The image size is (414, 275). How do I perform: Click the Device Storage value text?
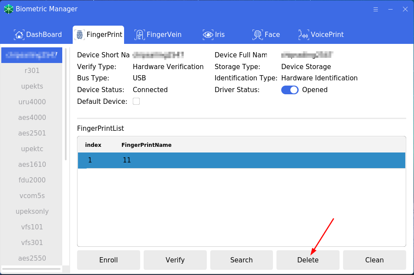tap(306, 66)
